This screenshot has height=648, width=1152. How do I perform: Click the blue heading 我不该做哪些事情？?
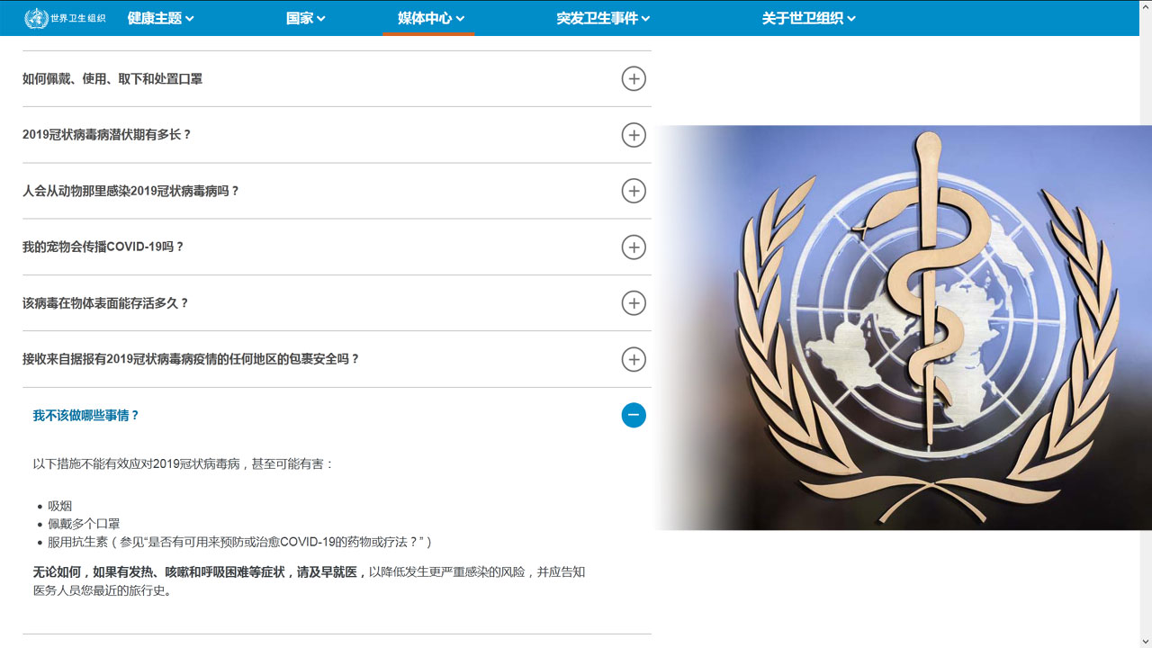tap(86, 416)
